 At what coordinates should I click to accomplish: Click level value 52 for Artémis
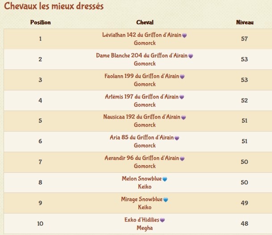pos(244,100)
